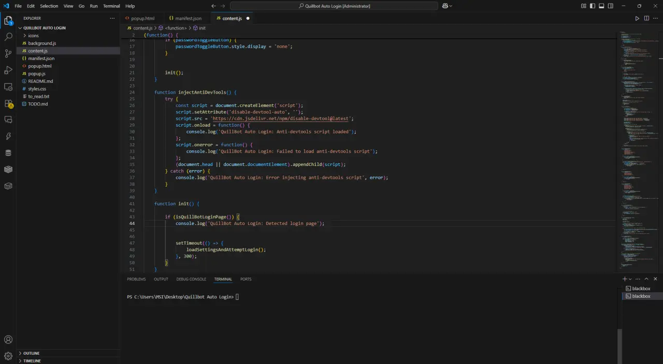
Task: Open editor More Actions ellipsis
Action: (655, 18)
